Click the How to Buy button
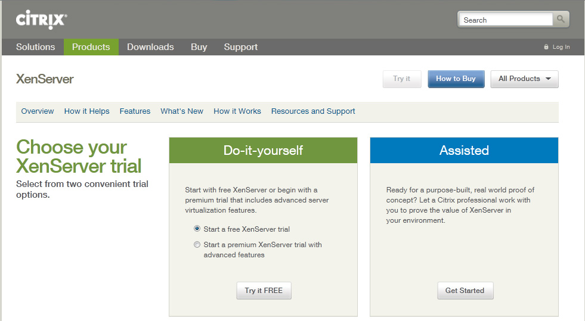 (x=456, y=79)
